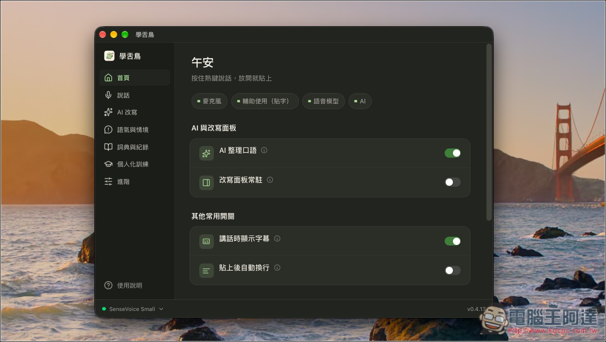The width and height of the screenshot is (606, 342).
Task: Click the 按住熱鍵說話，放開就貼上 subtitle text
Action: (231, 78)
